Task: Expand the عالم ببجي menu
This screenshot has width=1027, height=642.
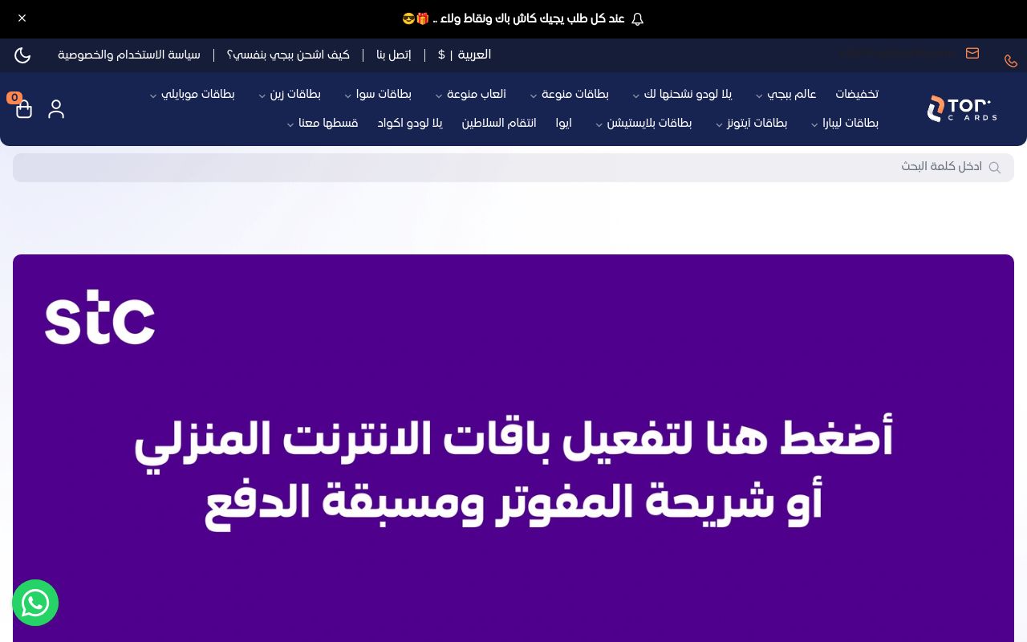Action: pyautogui.click(x=785, y=94)
